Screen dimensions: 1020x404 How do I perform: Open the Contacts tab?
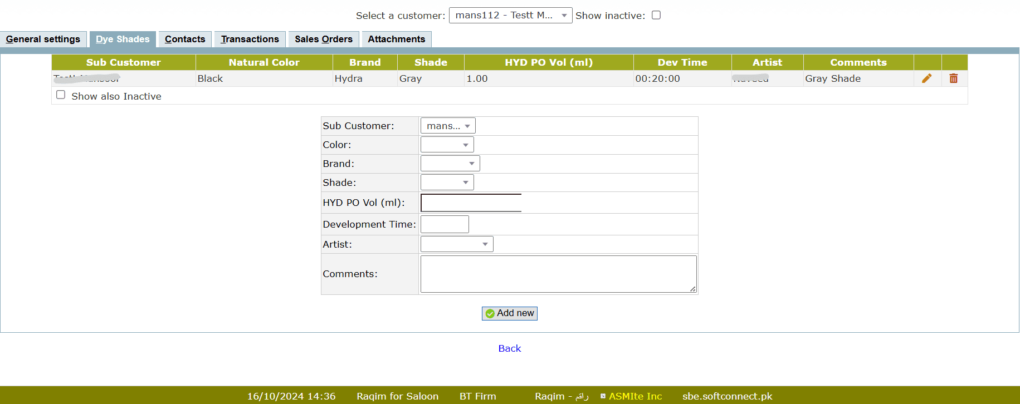pos(185,39)
